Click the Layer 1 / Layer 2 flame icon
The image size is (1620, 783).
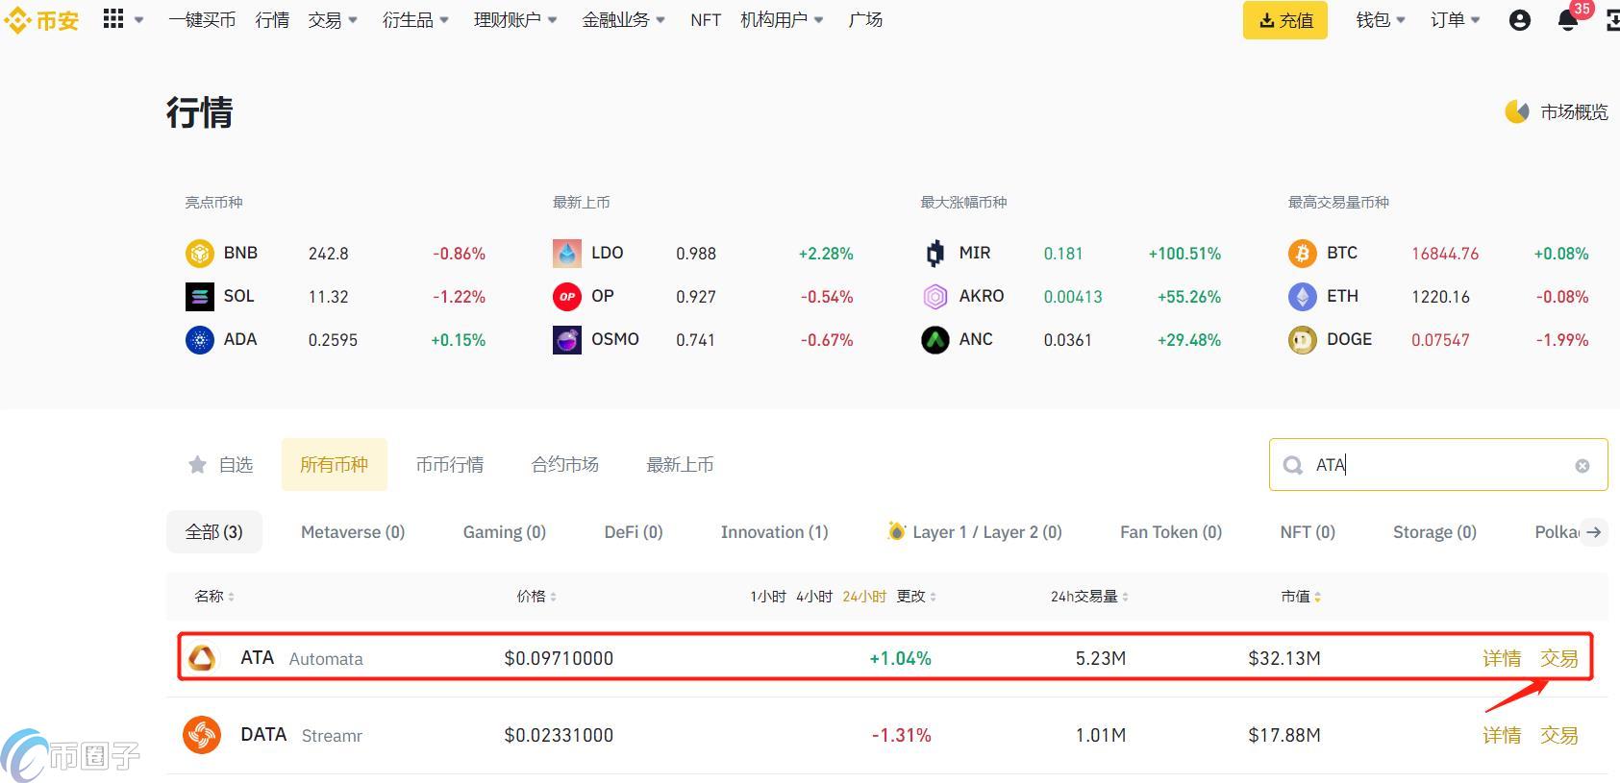coord(896,530)
